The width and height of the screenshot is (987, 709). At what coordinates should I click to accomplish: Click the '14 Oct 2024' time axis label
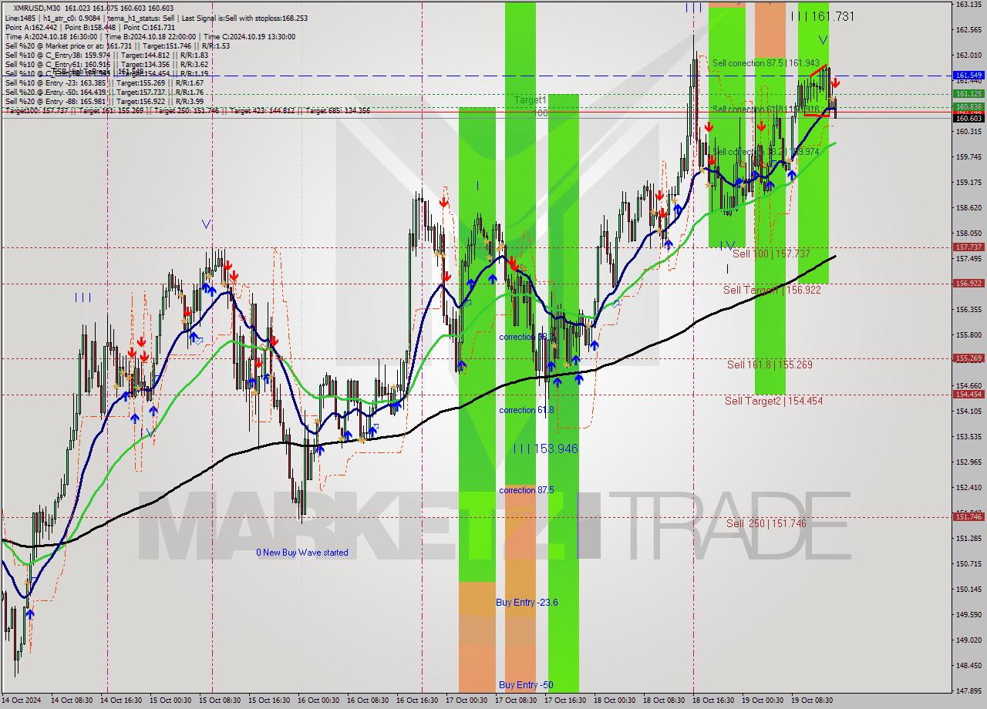(23, 701)
